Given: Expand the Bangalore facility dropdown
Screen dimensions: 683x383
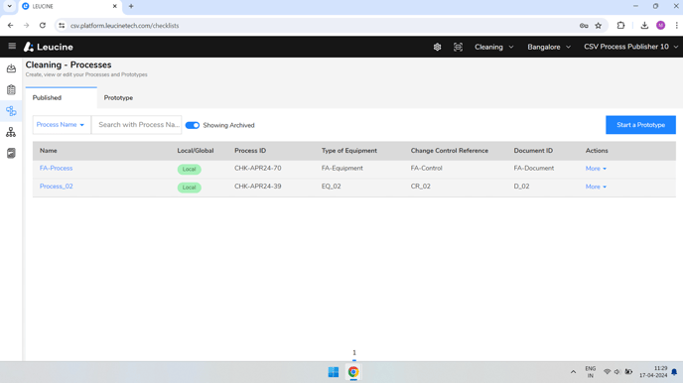Looking at the screenshot, I should tap(549, 47).
